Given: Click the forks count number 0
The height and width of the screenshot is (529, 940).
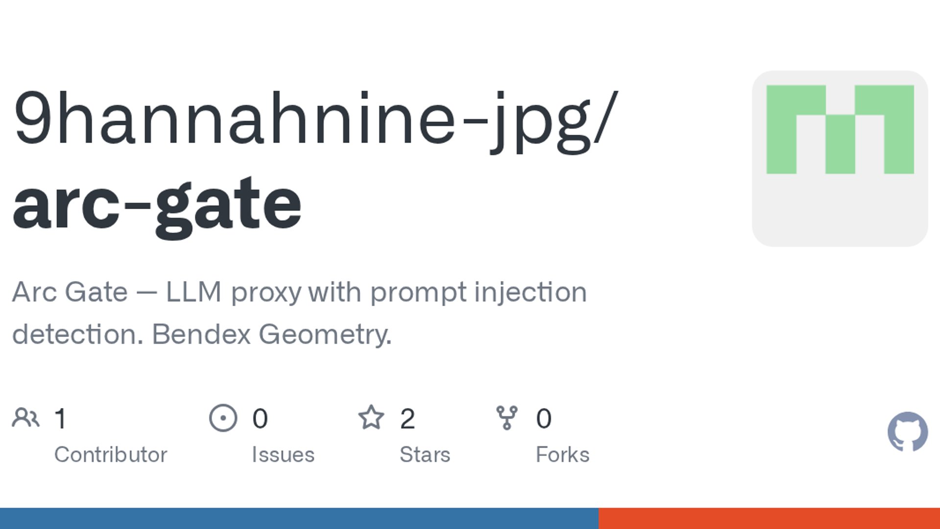Looking at the screenshot, I should (x=543, y=419).
